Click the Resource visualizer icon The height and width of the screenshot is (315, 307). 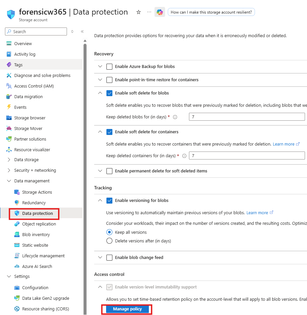tap(9, 150)
